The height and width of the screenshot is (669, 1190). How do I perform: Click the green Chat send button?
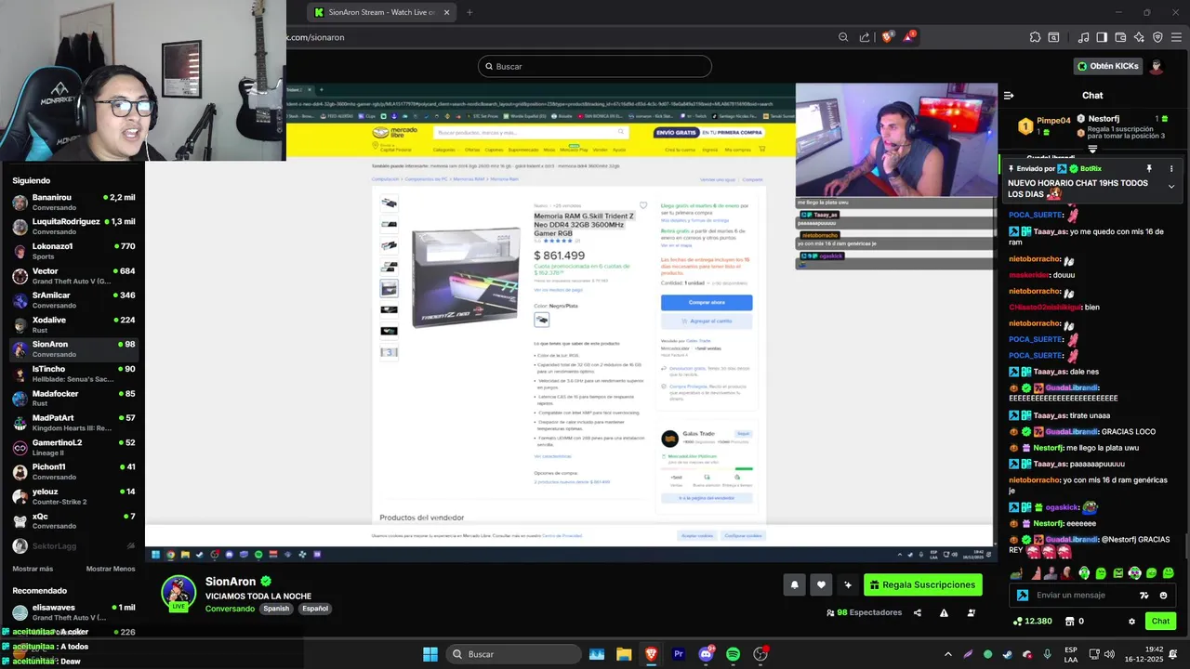tap(1160, 621)
